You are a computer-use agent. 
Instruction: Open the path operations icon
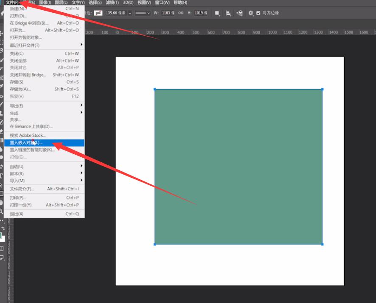click(x=217, y=13)
